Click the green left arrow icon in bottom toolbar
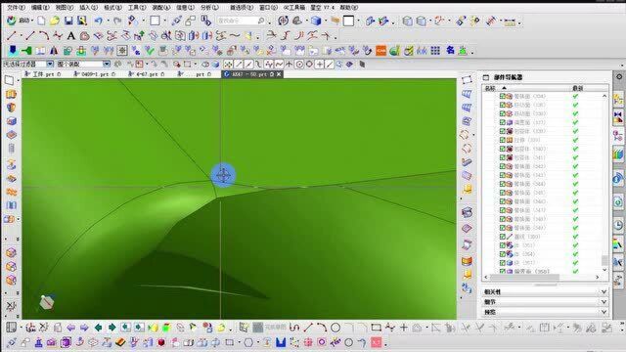This screenshot has width=626, height=352. point(98,328)
